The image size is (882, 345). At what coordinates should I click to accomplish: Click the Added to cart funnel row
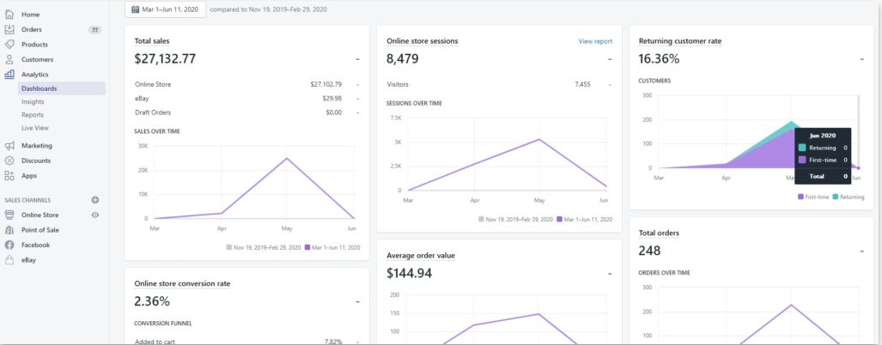(246, 341)
